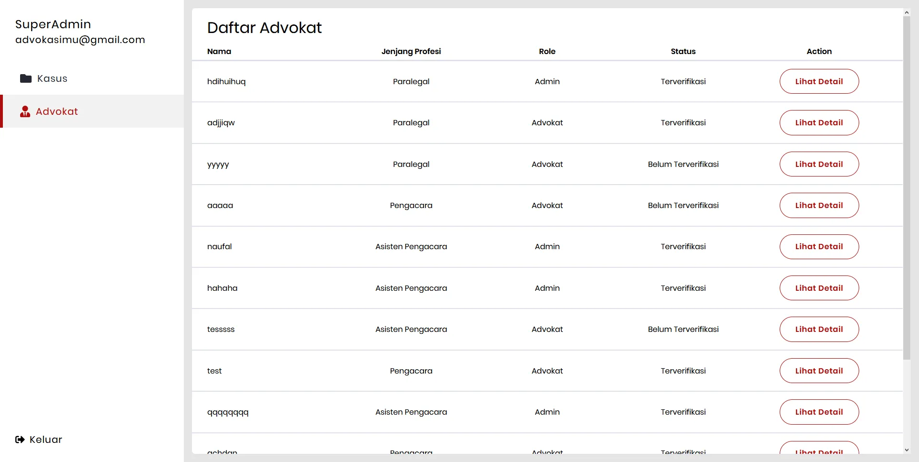Click the SuperAdmin profile name
The image size is (919, 462).
point(53,24)
